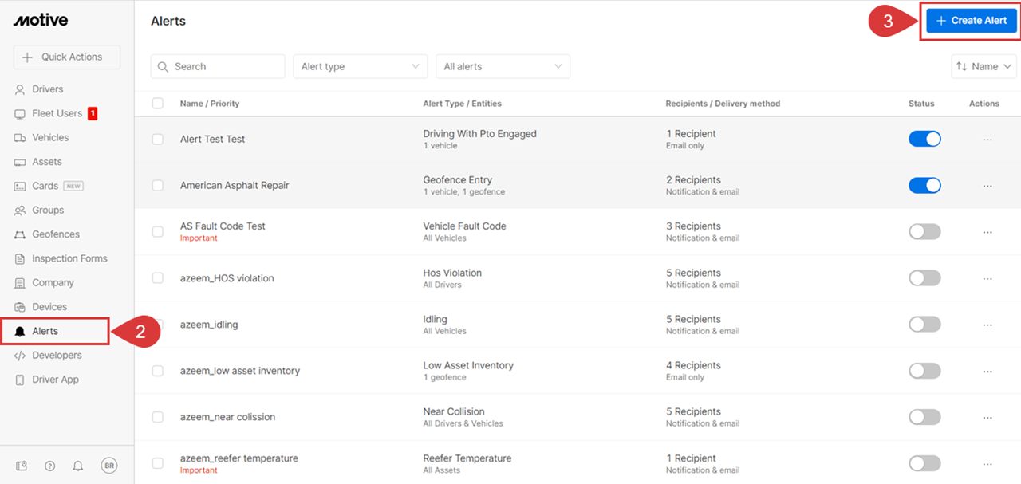Click into the alerts Search field
Image resolution: width=1021 pixels, height=484 pixels.
[218, 66]
